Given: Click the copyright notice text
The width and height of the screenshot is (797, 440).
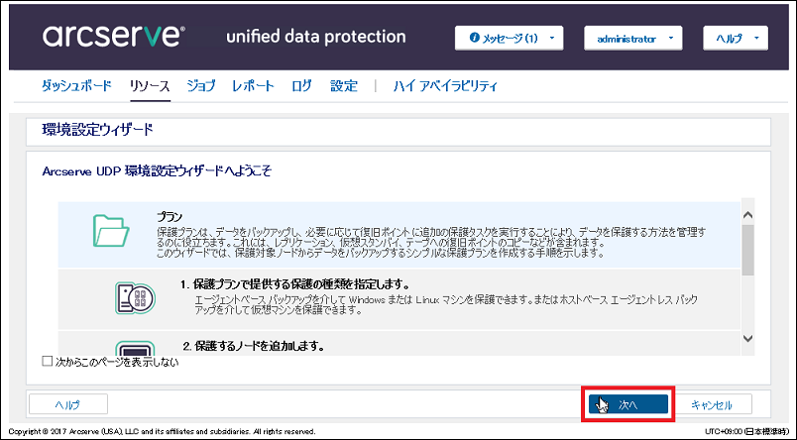Looking at the screenshot, I should pyautogui.click(x=163, y=431).
